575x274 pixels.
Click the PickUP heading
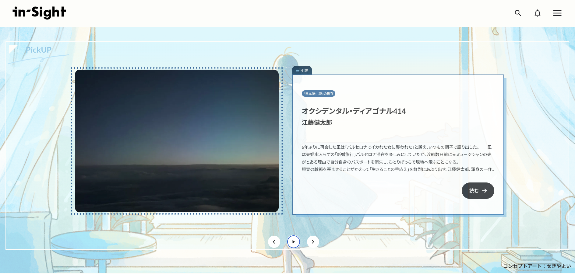coord(38,50)
